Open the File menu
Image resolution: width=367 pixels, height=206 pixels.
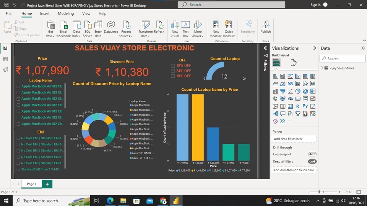tap(8, 14)
